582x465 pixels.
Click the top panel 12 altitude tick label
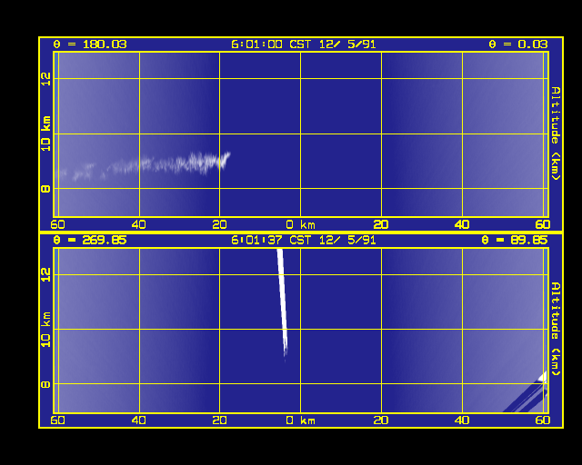click(x=45, y=79)
